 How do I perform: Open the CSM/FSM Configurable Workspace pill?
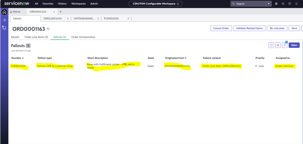pos(155,4)
